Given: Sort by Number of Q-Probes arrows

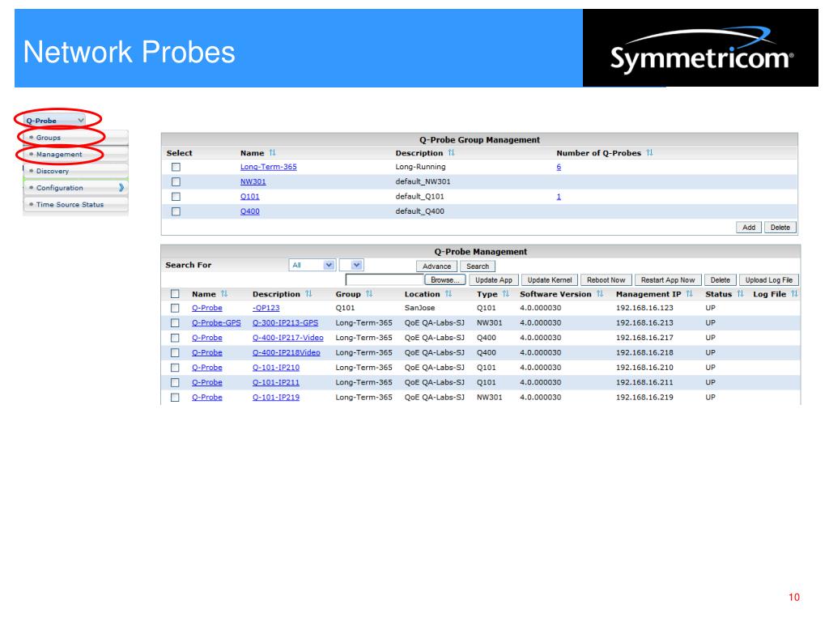Looking at the screenshot, I should 649,153.
